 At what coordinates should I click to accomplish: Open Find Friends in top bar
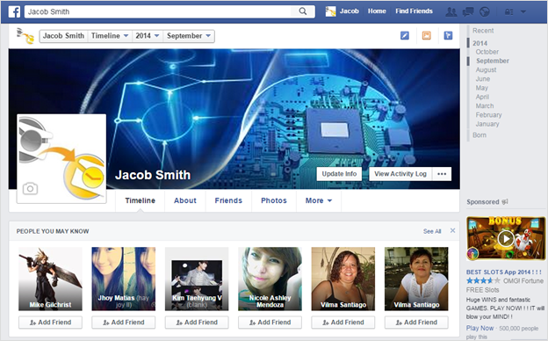pos(415,11)
